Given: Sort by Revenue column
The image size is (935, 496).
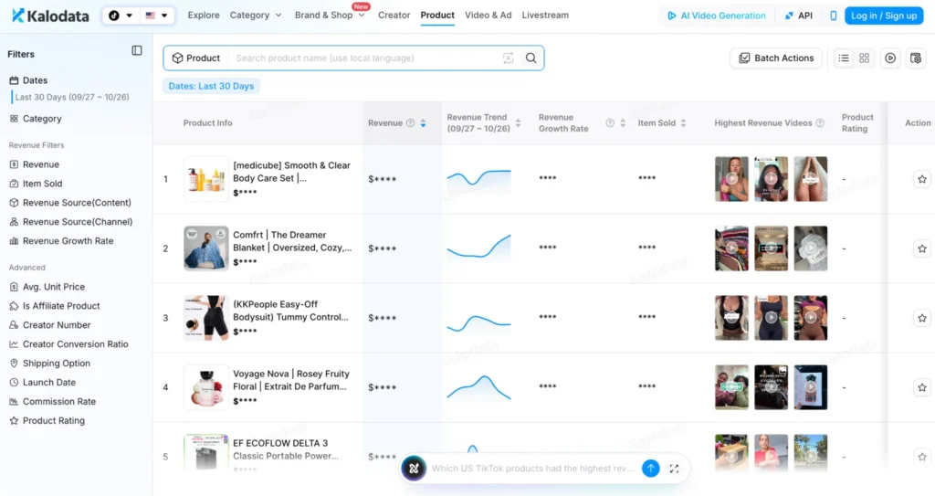Looking at the screenshot, I should 423,123.
